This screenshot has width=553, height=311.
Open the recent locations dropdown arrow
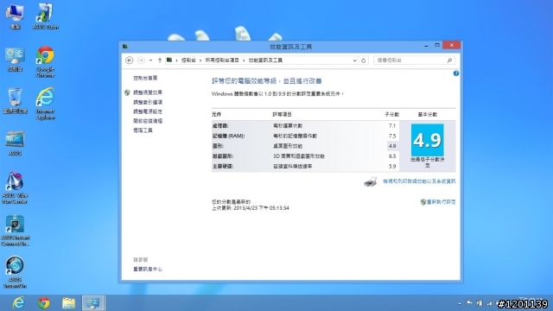[x=150, y=60]
